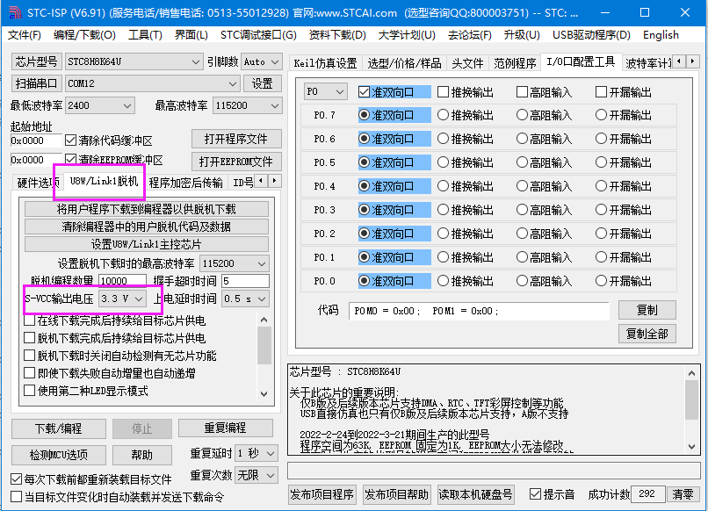Viewport: 708px width, 511px height.
Task: Click 握手超时时间 input field
Action: pyautogui.click(x=245, y=281)
